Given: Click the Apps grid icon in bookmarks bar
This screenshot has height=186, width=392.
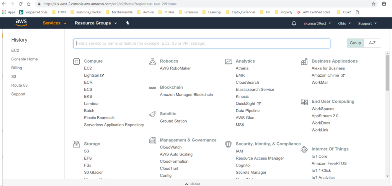Looking at the screenshot, I should click(x=4, y=12).
